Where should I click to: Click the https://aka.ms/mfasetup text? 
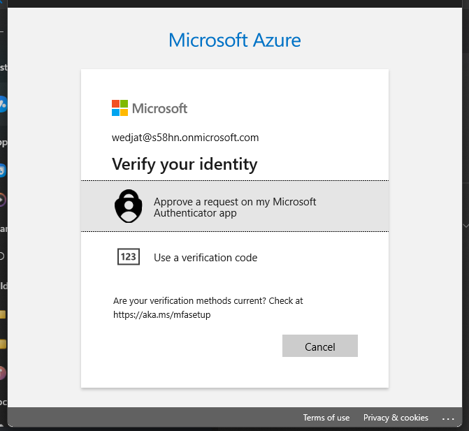(162, 315)
